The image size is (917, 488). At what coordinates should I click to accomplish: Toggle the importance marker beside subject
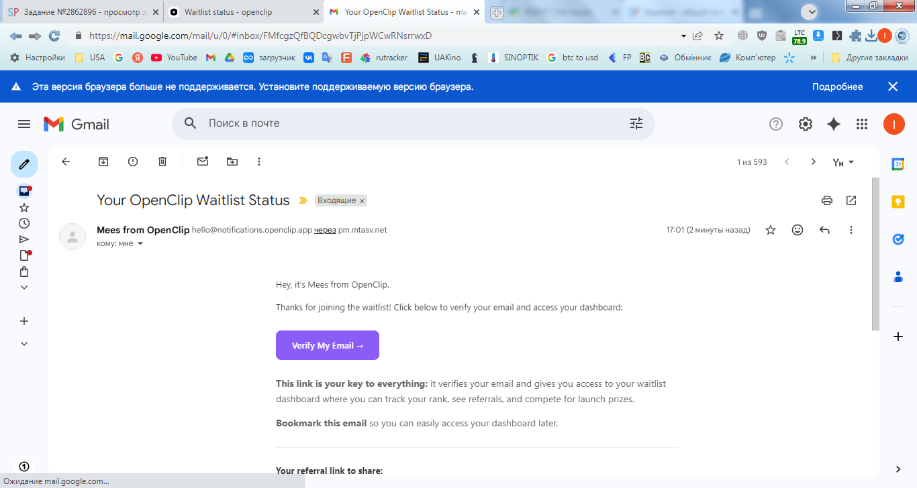pos(303,200)
